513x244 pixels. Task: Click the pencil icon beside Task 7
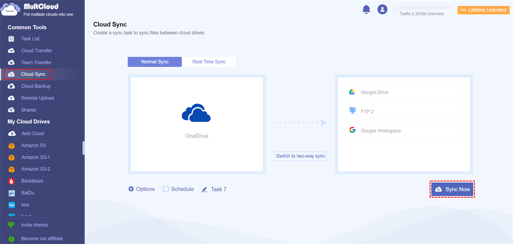coord(205,189)
